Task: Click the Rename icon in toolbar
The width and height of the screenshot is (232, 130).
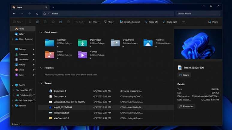Action: click(x=53, y=22)
